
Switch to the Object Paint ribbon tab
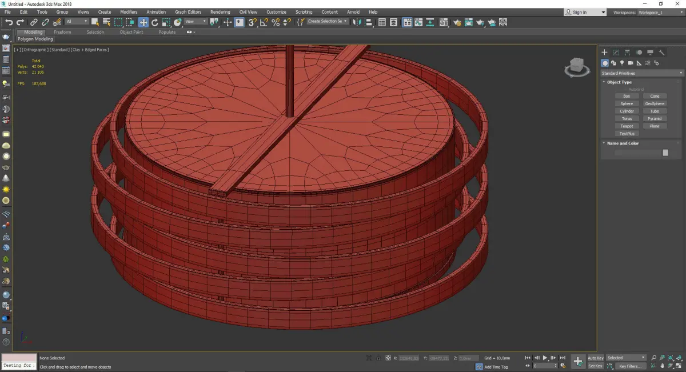(131, 32)
